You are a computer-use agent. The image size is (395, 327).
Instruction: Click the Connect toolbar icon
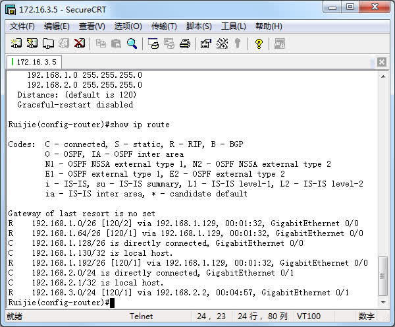pyautogui.click(x=16, y=44)
